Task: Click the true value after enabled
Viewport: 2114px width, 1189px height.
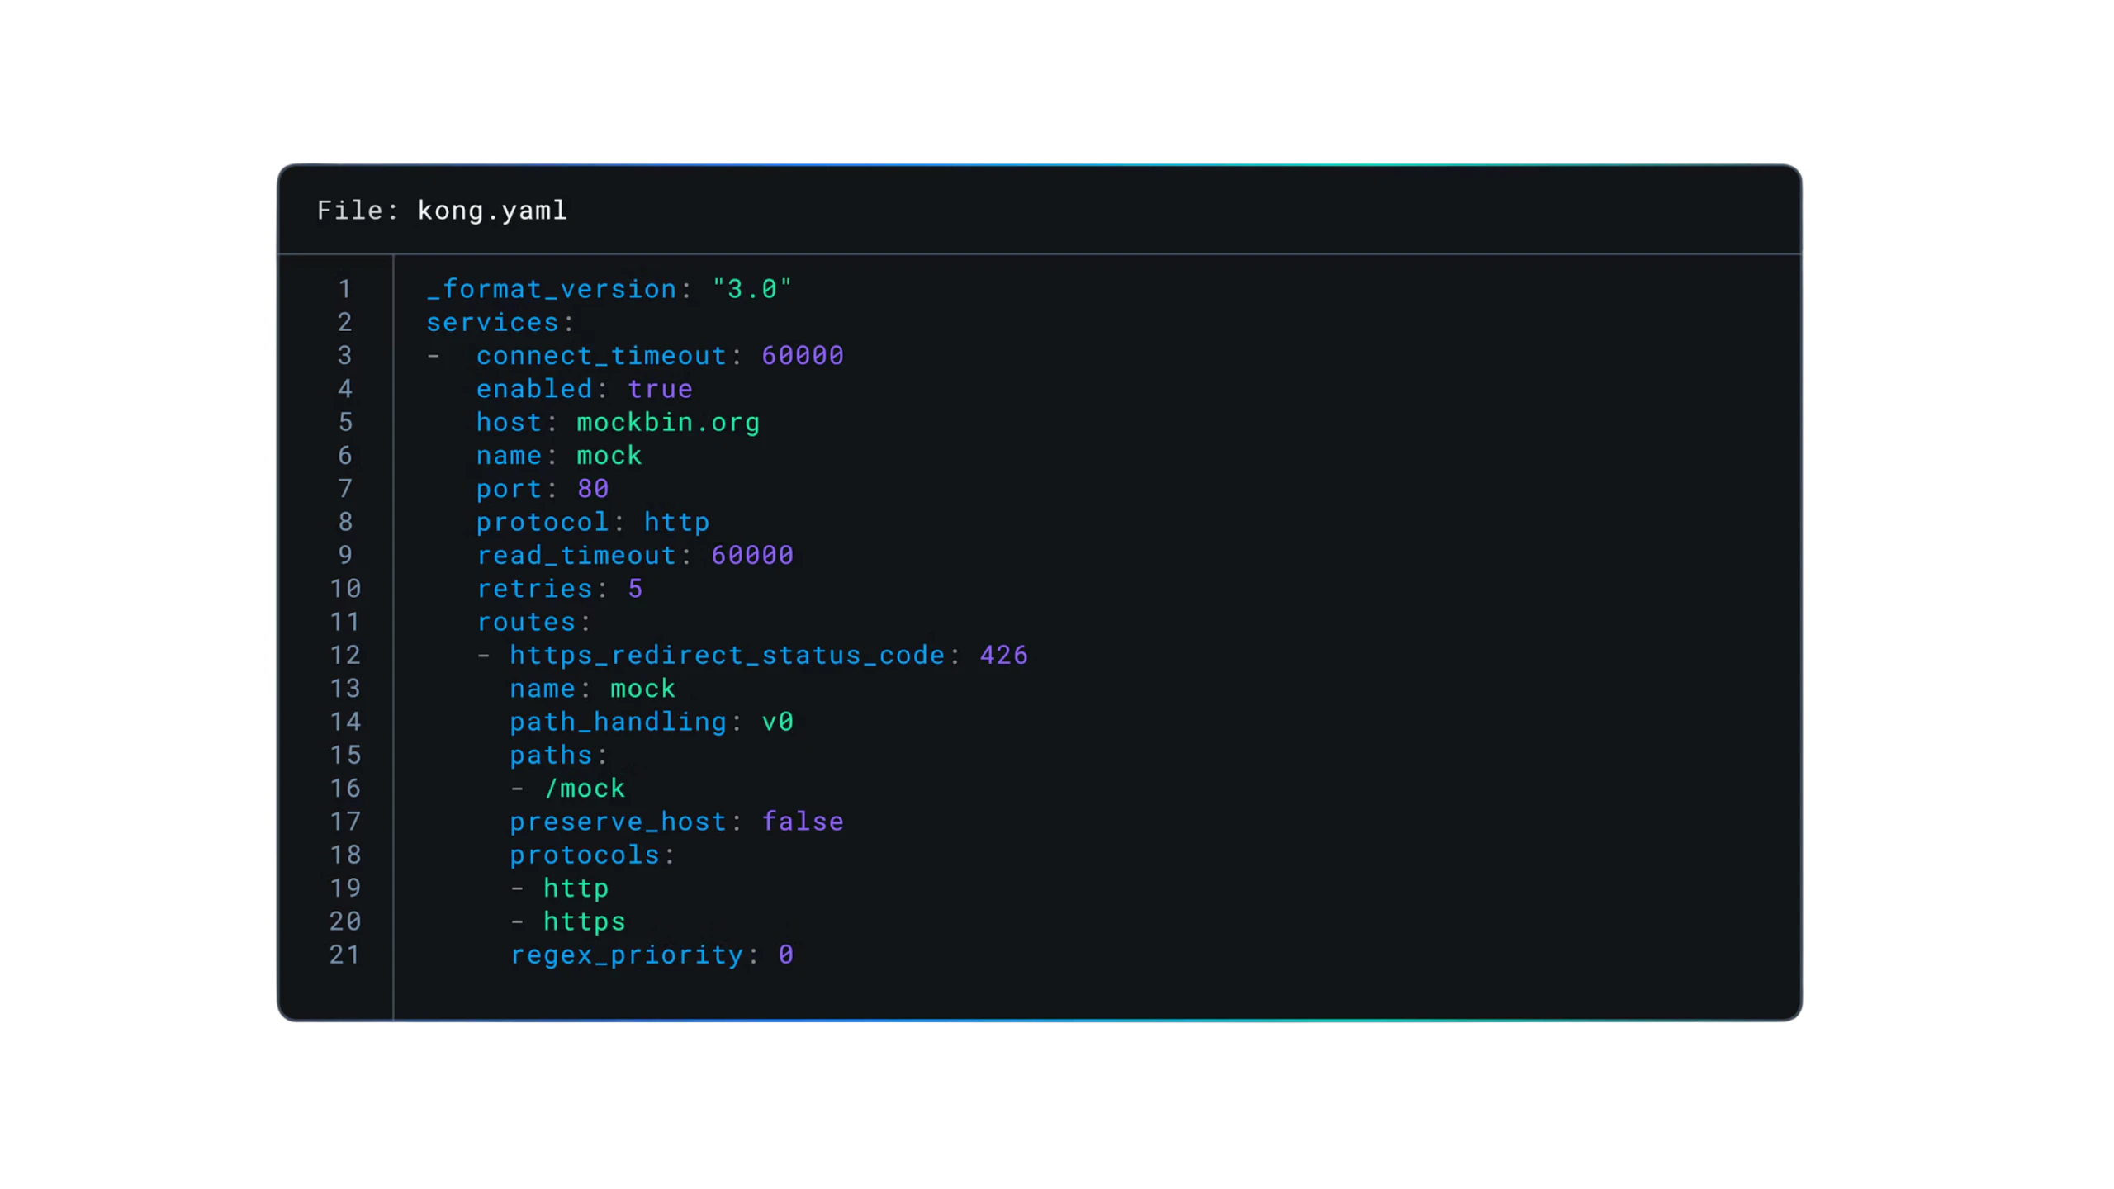Action: [660, 389]
